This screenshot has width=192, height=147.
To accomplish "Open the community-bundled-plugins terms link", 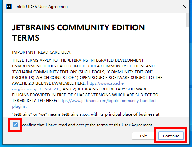I will pyautogui.click(x=84, y=103).
